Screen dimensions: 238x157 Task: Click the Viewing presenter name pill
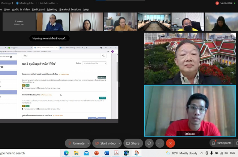point(49,38)
